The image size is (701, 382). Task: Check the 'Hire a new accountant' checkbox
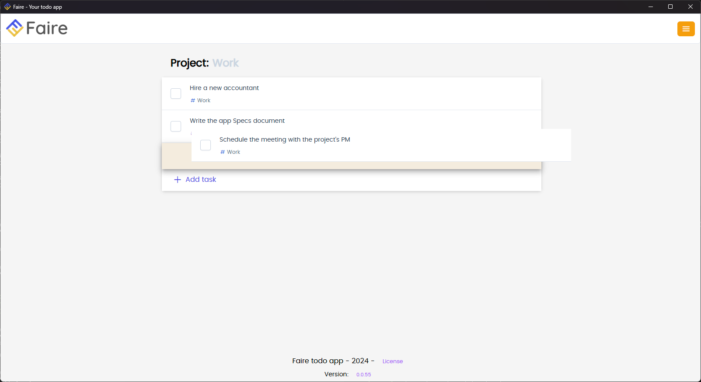coord(176,94)
